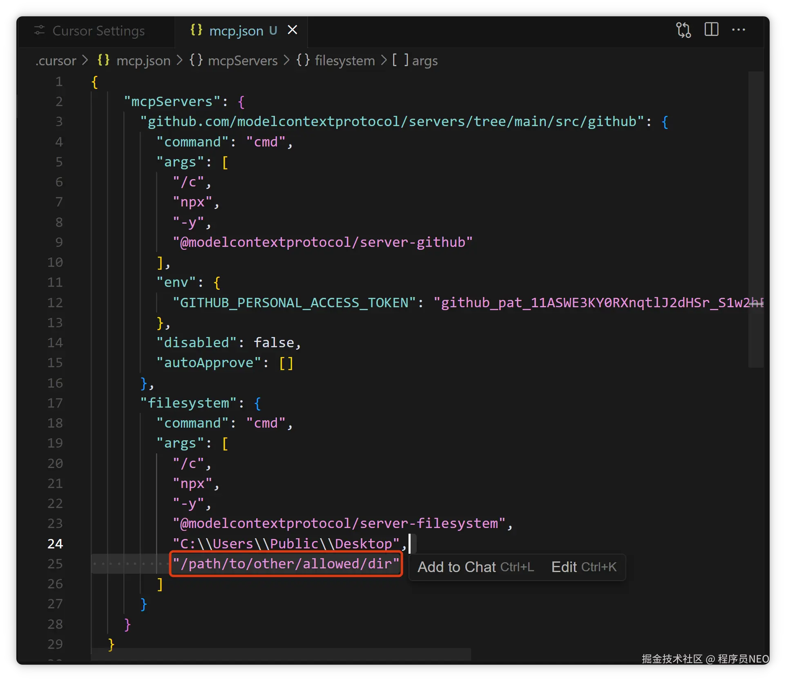Open the .cursor breadcrumb folder dropdown
Image resolution: width=786 pixels, height=681 pixels.
pyautogui.click(x=56, y=61)
